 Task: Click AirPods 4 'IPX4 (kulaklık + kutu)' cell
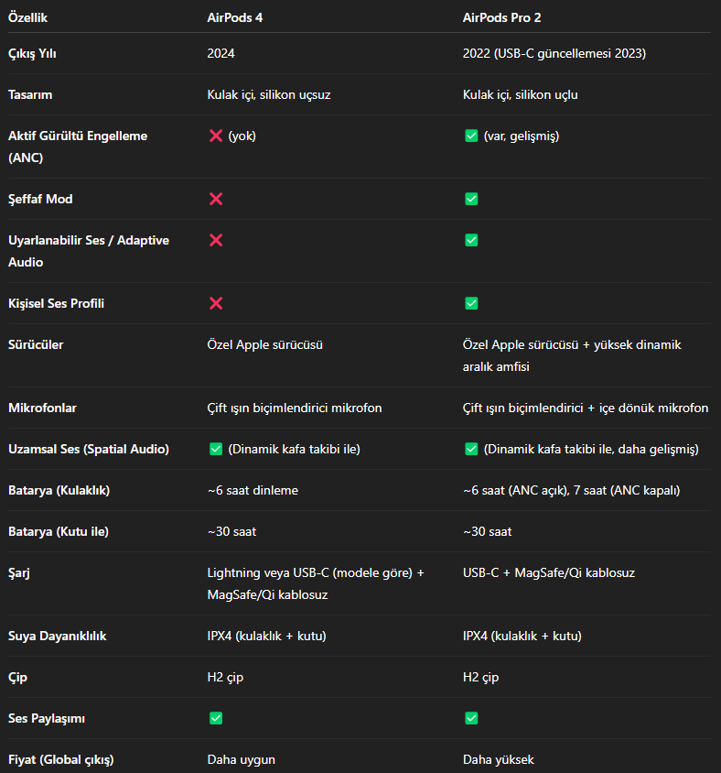click(266, 636)
